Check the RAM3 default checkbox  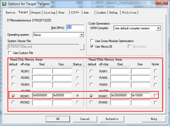click(x=91, y=84)
